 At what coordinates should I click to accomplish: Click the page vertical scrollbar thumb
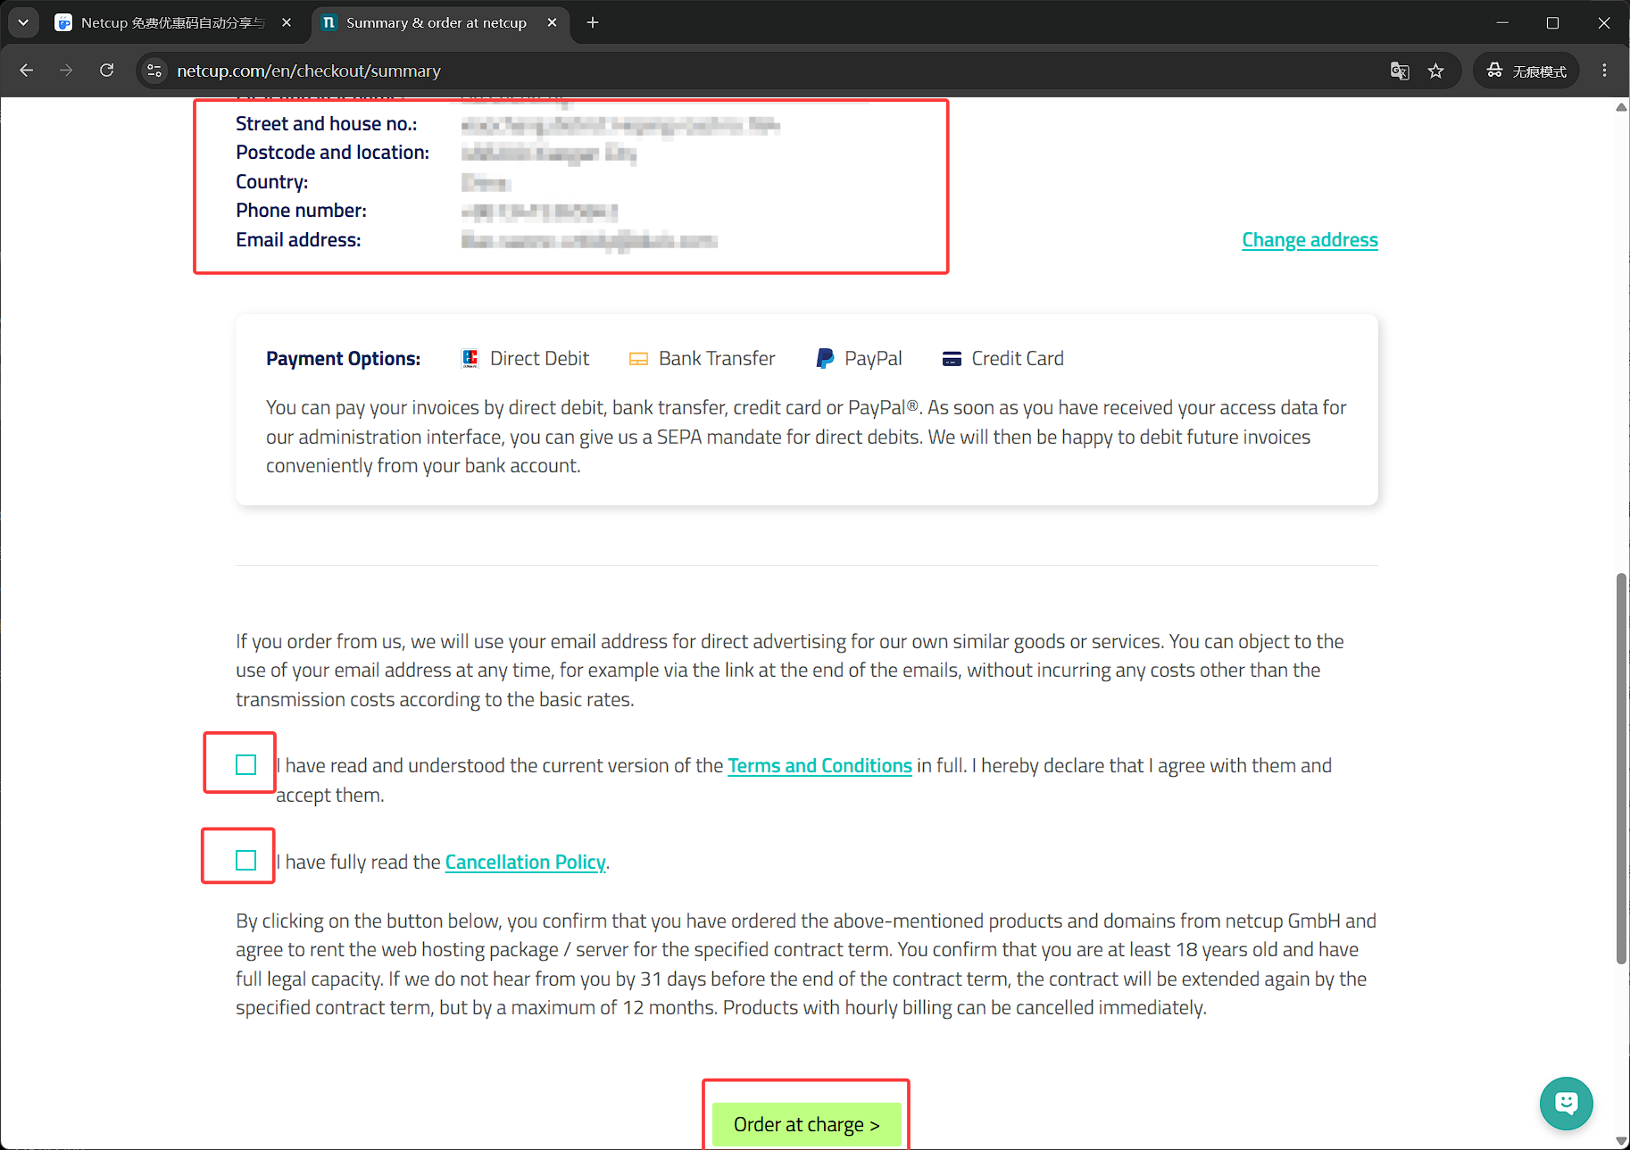coord(1621,769)
